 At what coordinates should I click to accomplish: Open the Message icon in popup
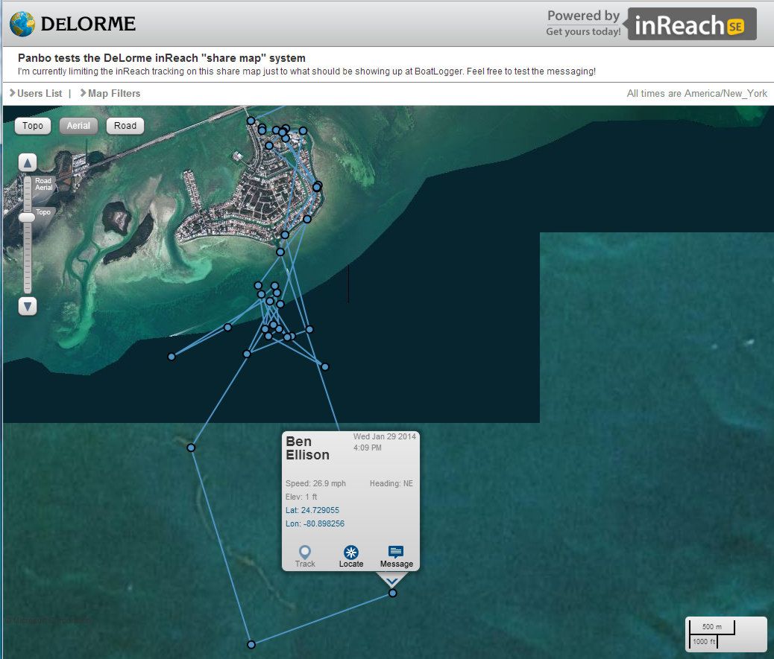pyautogui.click(x=396, y=552)
